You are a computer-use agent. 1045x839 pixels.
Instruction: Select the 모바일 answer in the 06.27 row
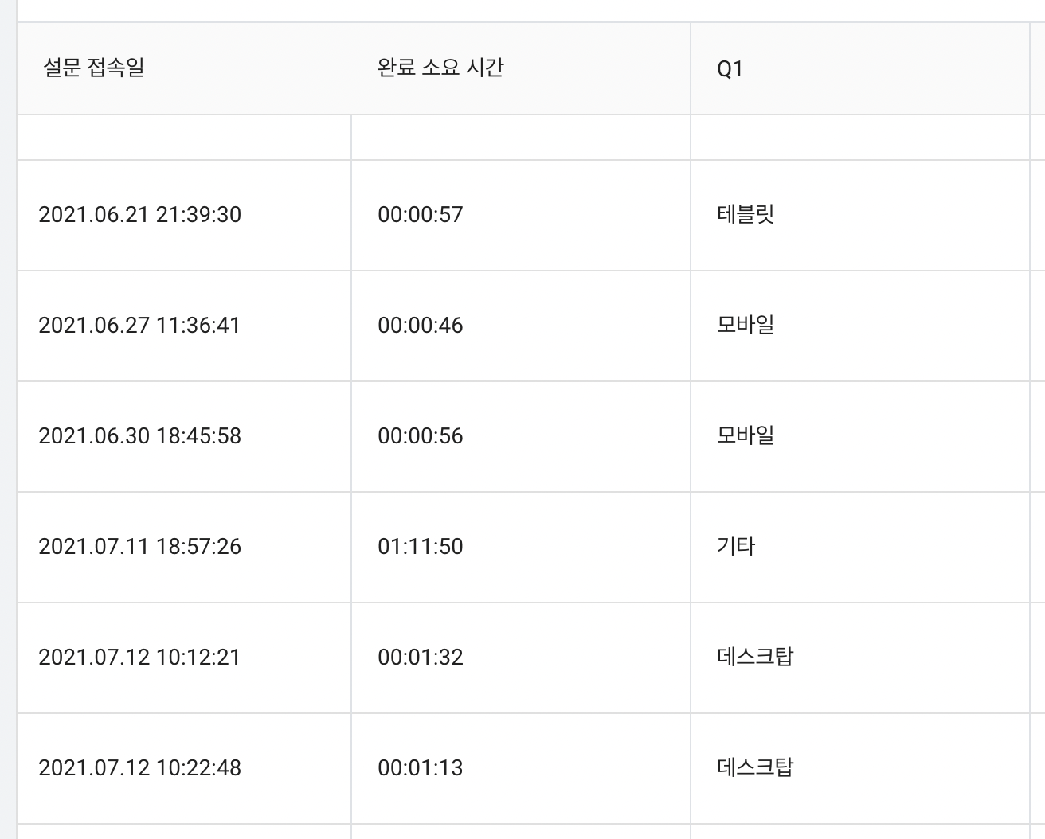click(746, 326)
